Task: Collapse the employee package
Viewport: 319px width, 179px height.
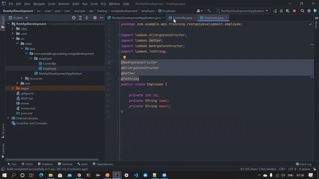Action: 31,59
